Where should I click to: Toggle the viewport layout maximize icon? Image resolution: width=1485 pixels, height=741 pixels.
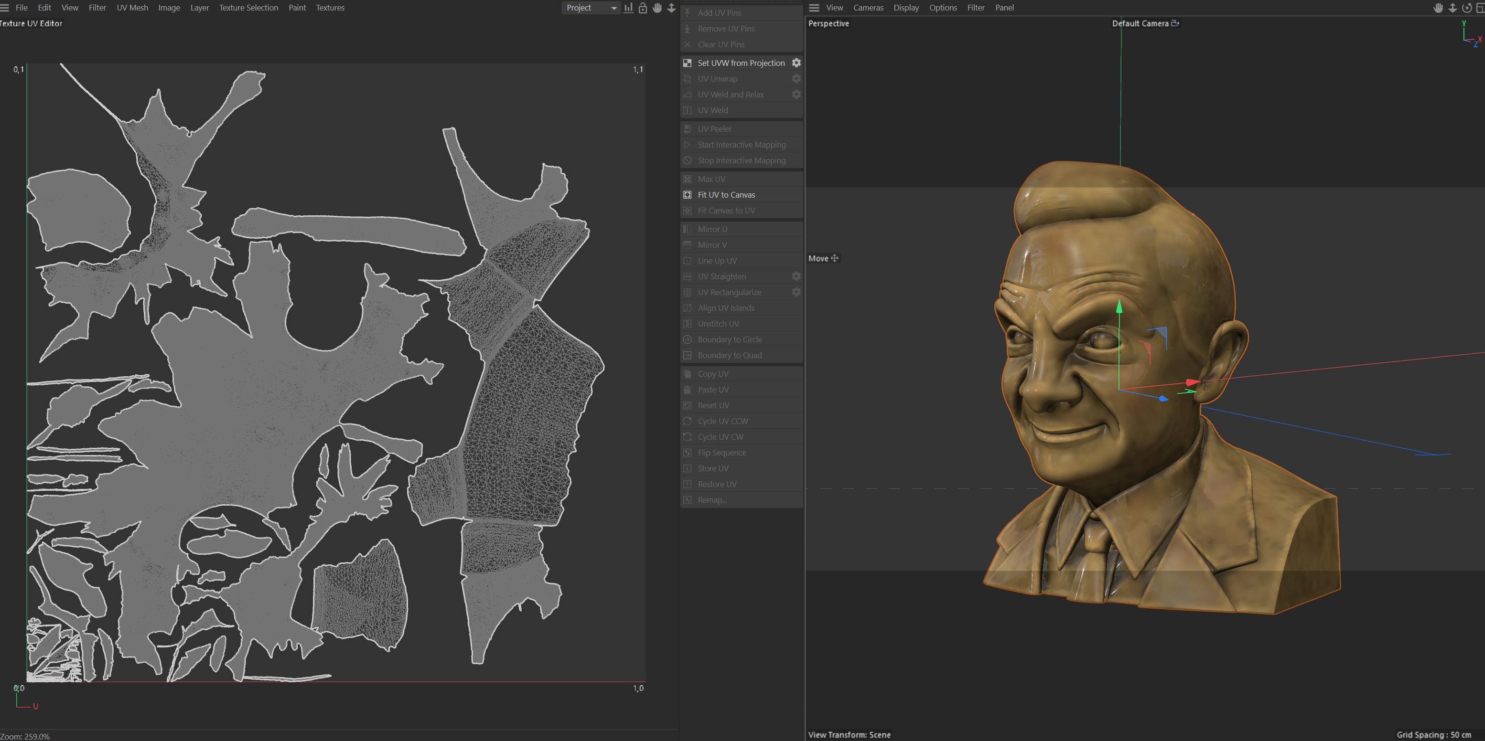tap(1480, 8)
